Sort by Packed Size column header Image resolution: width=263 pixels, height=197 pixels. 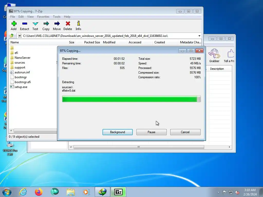click(x=89, y=42)
